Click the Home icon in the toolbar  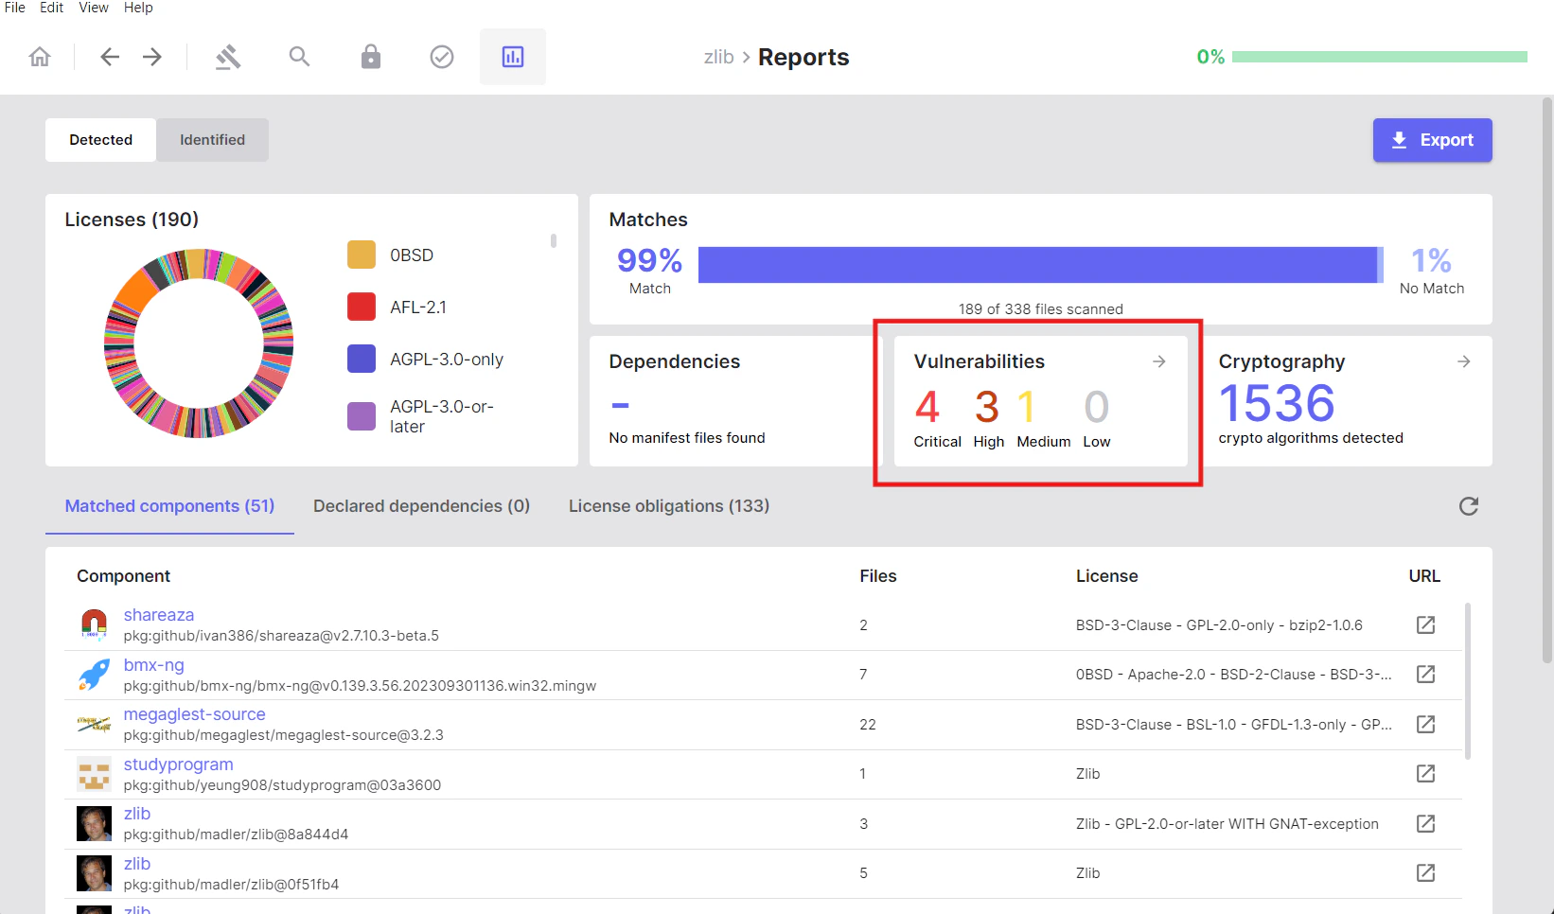[39, 56]
